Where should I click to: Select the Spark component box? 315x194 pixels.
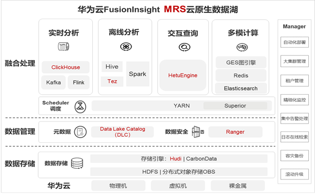click(138, 74)
